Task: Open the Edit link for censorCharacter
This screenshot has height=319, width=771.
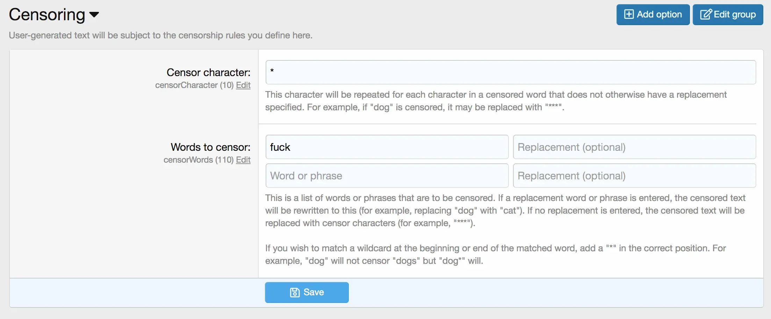Action: click(x=243, y=85)
